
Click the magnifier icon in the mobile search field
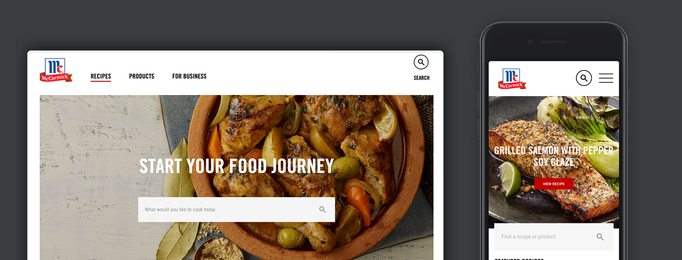pos(600,237)
